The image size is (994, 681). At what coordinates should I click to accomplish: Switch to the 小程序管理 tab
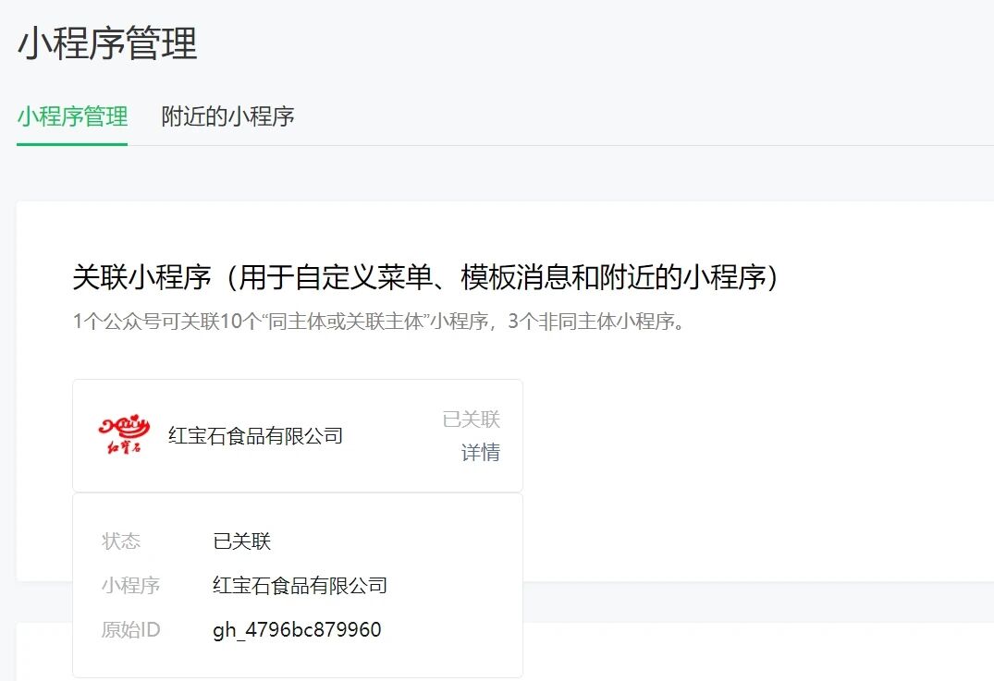pyautogui.click(x=72, y=117)
